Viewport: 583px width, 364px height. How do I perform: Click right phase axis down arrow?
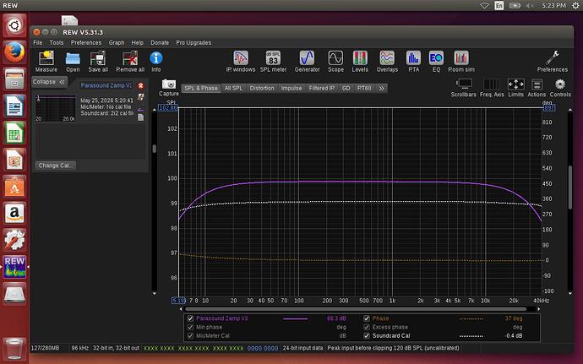pyautogui.click(x=570, y=293)
